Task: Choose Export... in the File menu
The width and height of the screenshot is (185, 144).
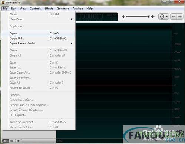Action: (x=38, y=95)
